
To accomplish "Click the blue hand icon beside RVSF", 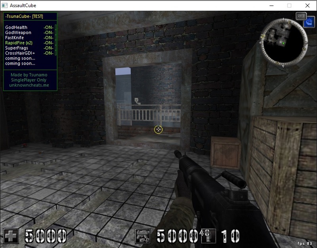I will [309, 22].
